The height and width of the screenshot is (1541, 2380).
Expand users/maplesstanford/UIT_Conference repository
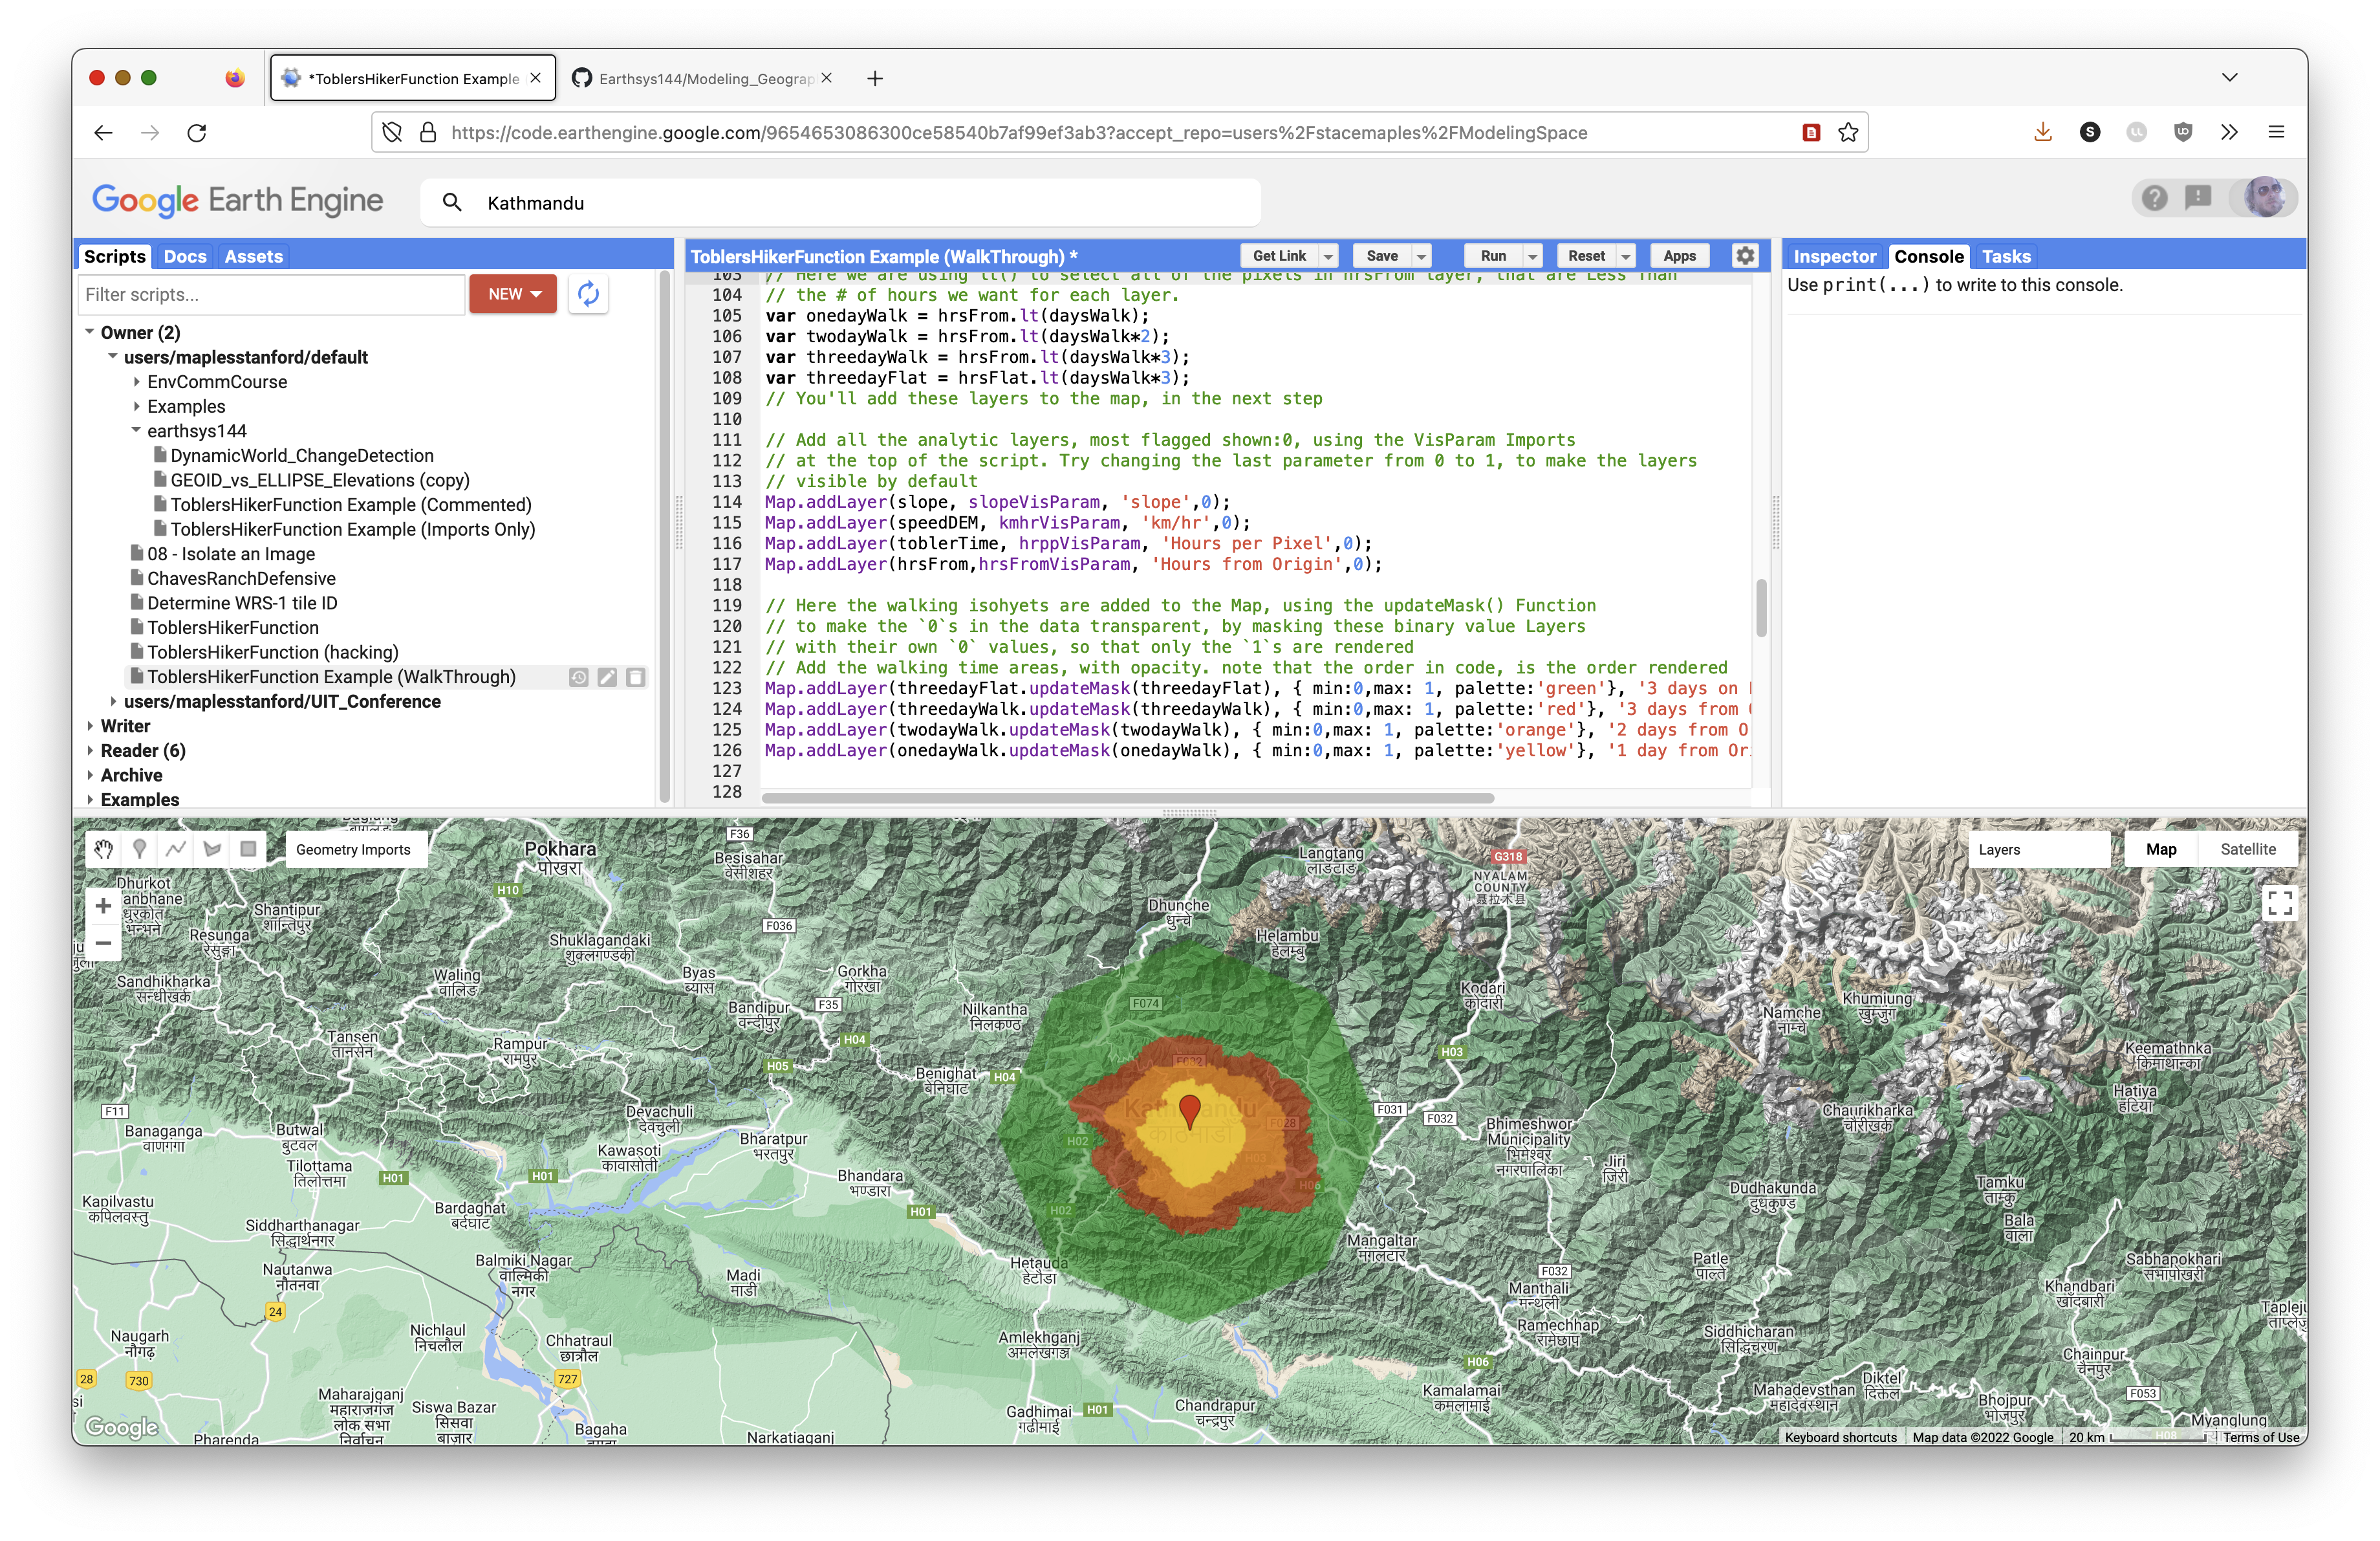[113, 702]
